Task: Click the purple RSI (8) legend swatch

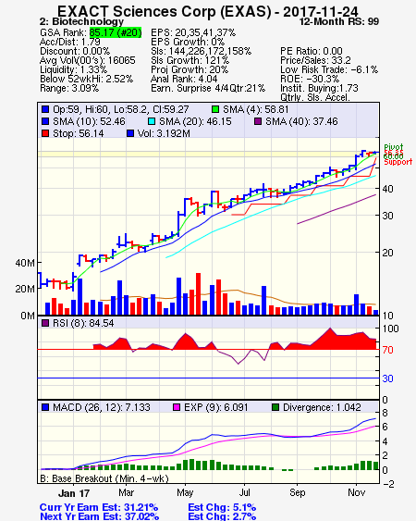Action: click(x=45, y=323)
